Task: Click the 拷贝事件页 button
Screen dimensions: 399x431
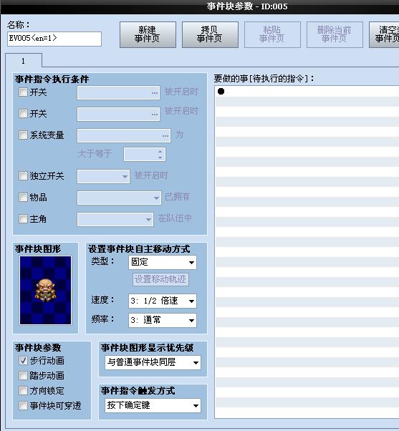Action: 210,34
